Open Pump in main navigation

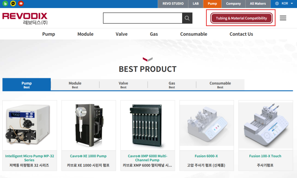48,34
